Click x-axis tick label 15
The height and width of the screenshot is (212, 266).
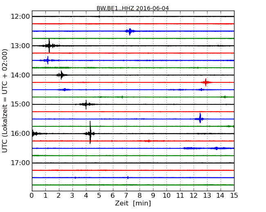pos(234,196)
